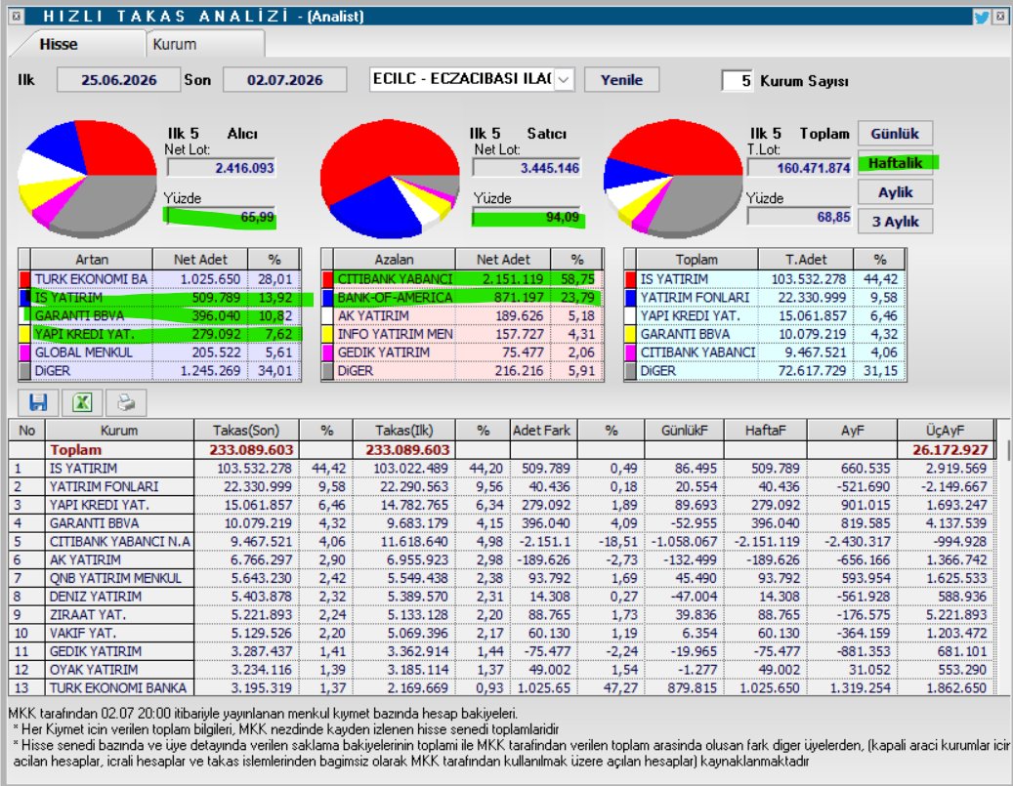Screen dimensions: 1013x786
Task: Click the Kurum Sayısı number field
Action: pos(738,81)
